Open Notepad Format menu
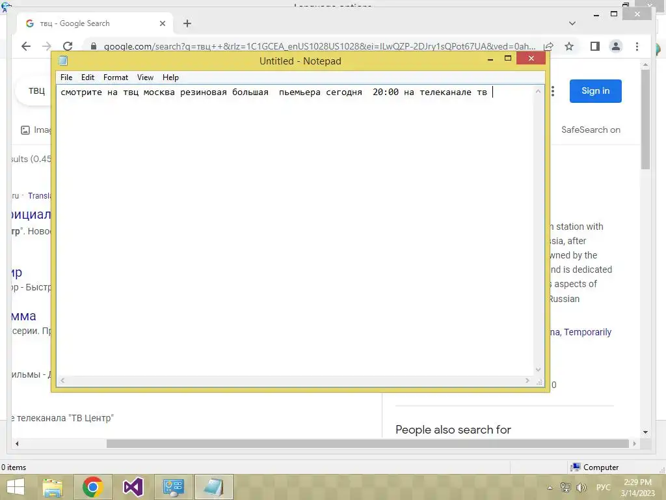The width and height of the screenshot is (666, 500). tap(116, 77)
